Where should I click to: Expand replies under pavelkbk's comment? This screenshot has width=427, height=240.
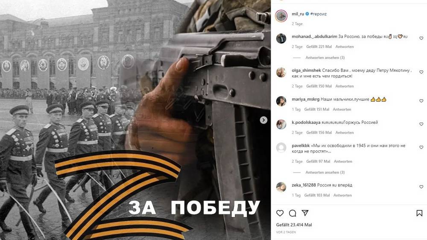pos(325,172)
